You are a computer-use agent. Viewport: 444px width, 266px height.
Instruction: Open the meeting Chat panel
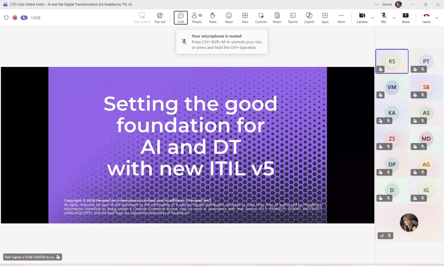point(181,17)
